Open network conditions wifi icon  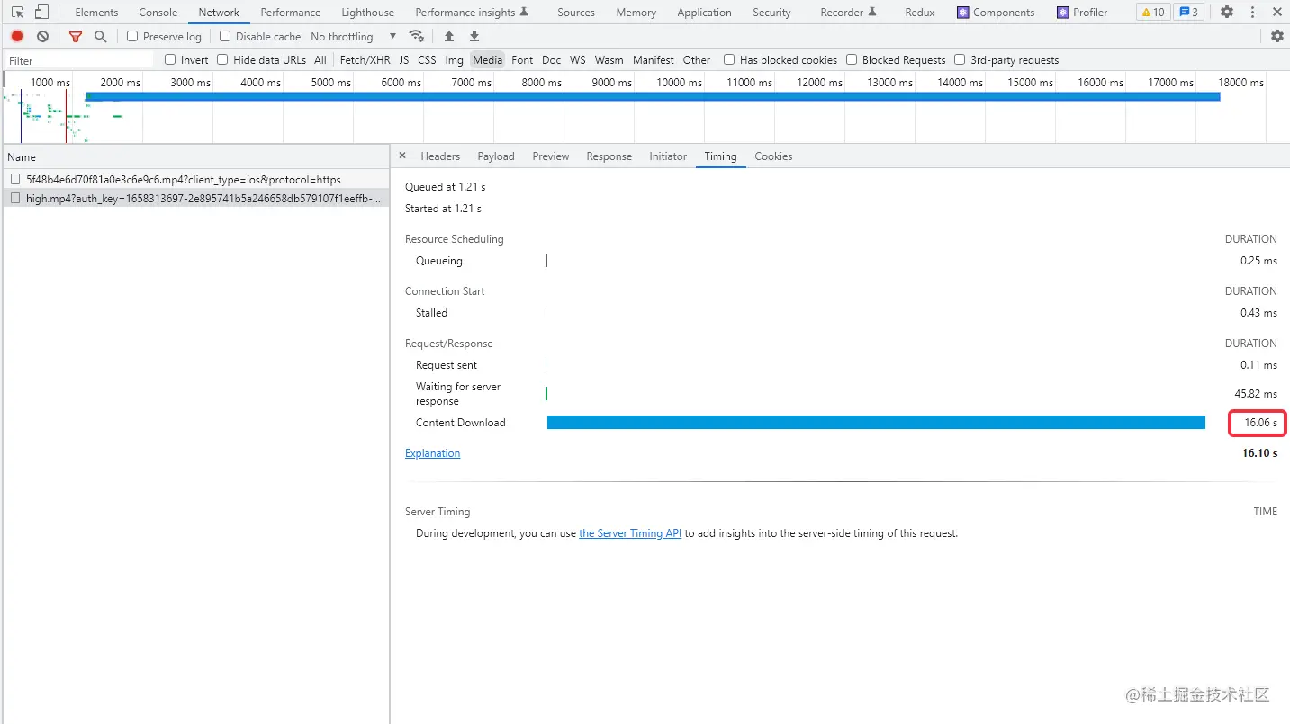coord(416,36)
